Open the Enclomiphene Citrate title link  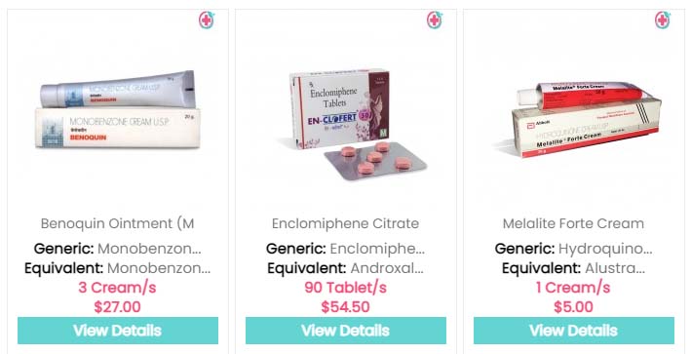345,223
